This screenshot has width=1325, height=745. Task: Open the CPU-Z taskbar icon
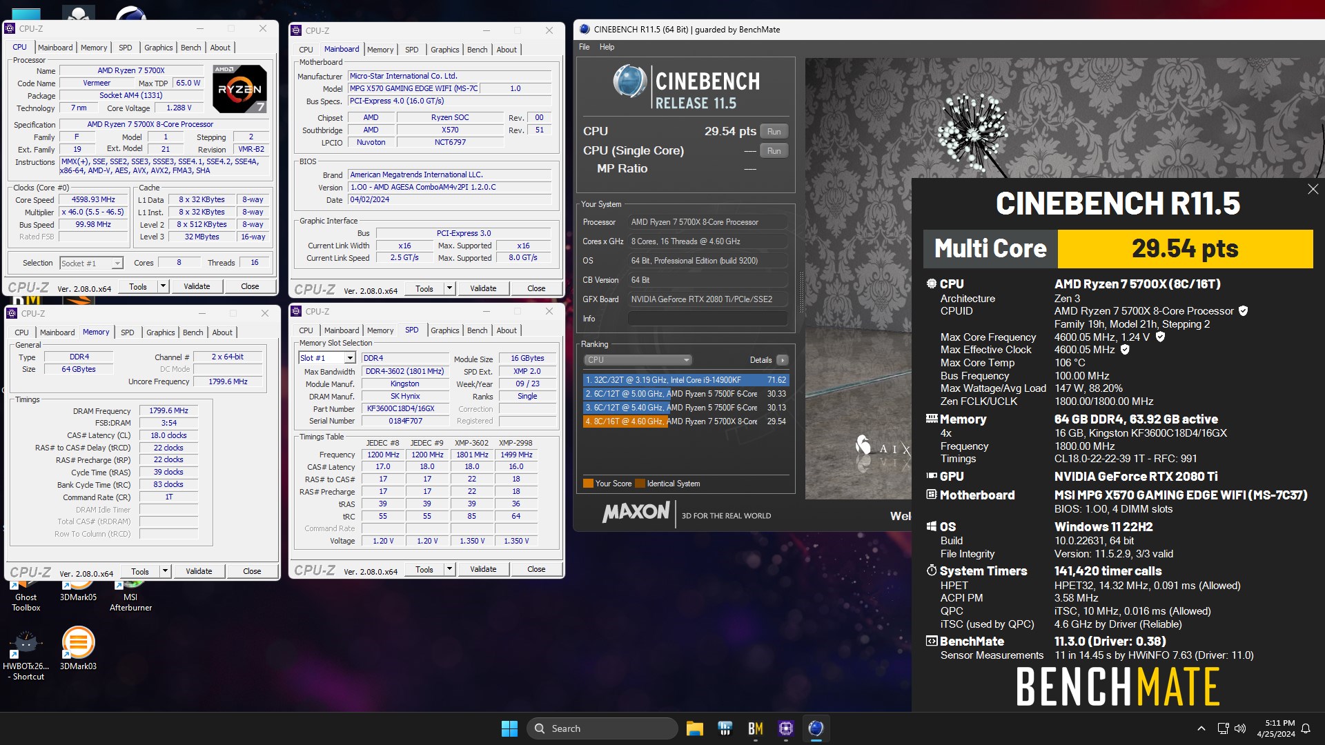click(x=785, y=728)
